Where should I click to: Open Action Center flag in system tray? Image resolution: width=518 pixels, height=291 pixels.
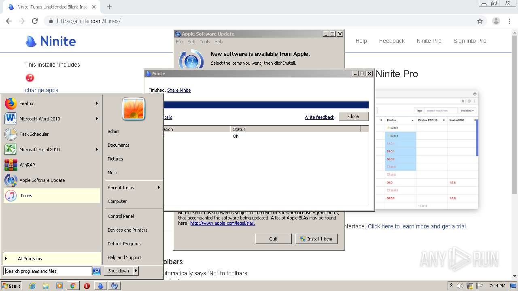click(480, 286)
